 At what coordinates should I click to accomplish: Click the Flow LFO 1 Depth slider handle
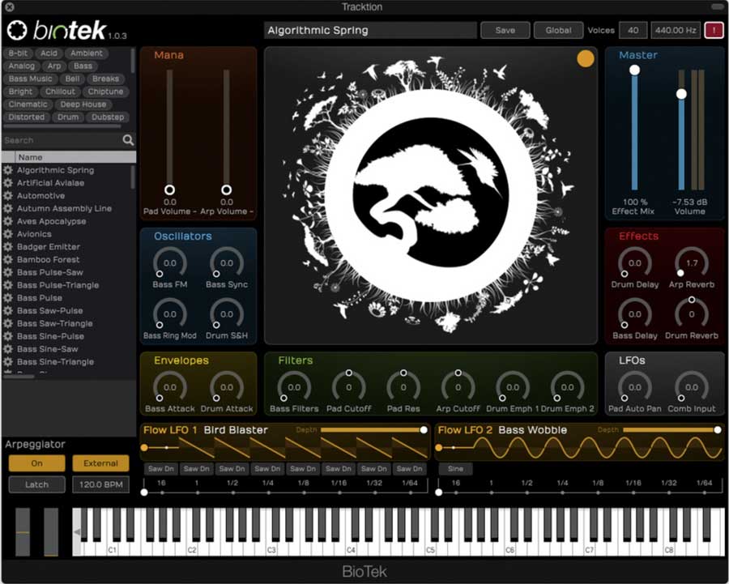[x=424, y=430]
